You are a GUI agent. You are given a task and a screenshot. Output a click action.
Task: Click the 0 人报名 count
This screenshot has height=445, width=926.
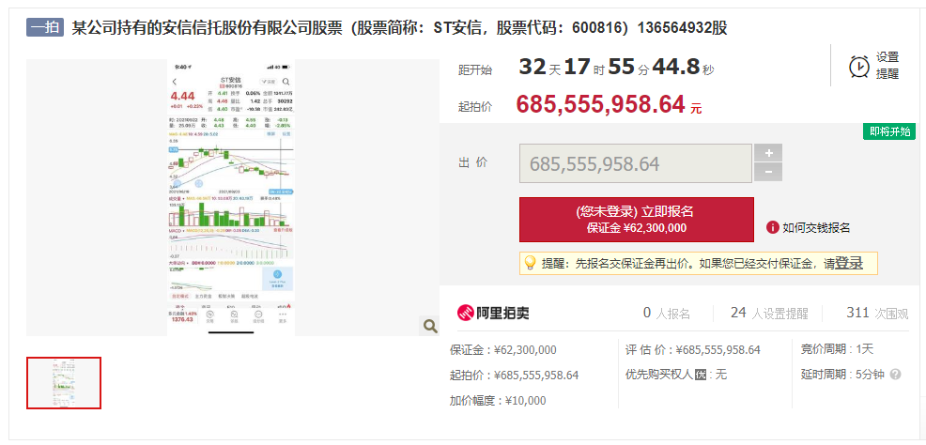(x=667, y=313)
